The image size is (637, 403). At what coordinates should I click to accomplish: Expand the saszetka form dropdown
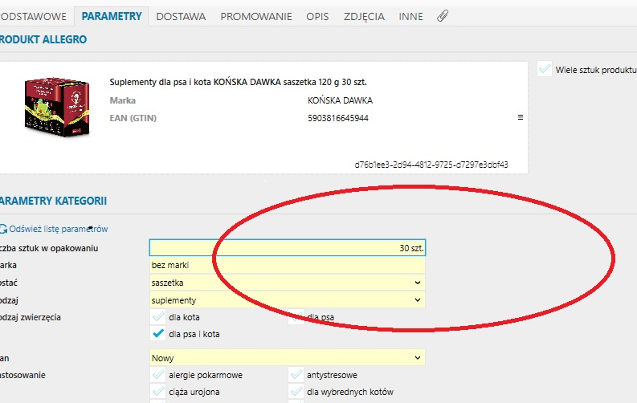coord(288,283)
